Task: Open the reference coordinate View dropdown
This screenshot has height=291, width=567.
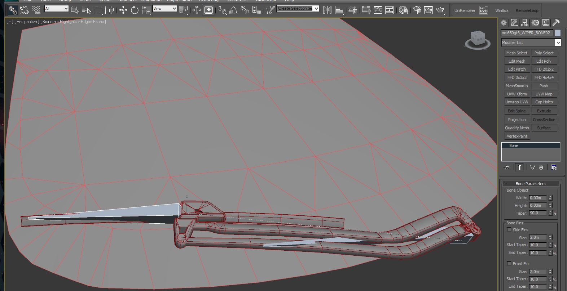Action: click(164, 8)
